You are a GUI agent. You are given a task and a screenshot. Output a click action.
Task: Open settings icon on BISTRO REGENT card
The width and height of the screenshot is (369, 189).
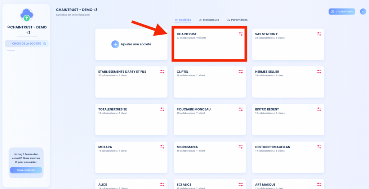(319, 109)
